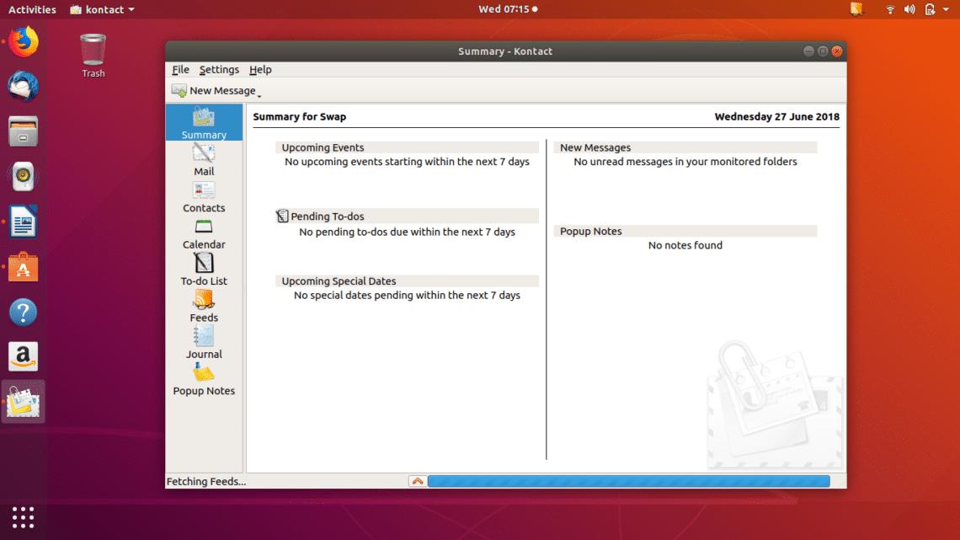This screenshot has width=960, height=540.
Task: Switch to the To-do List view
Action: [203, 268]
